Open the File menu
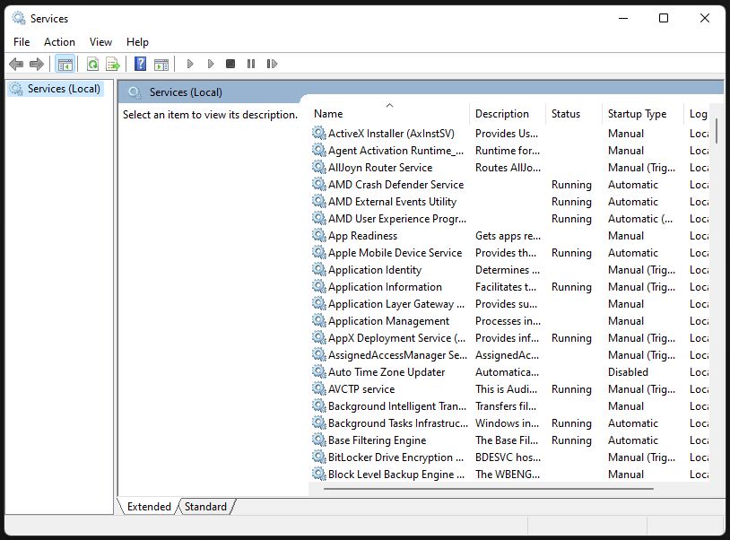 (22, 42)
